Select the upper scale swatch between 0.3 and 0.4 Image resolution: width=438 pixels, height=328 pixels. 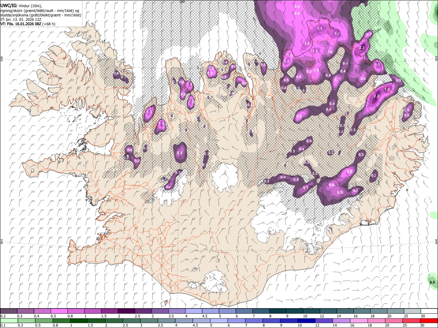click(25, 311)
